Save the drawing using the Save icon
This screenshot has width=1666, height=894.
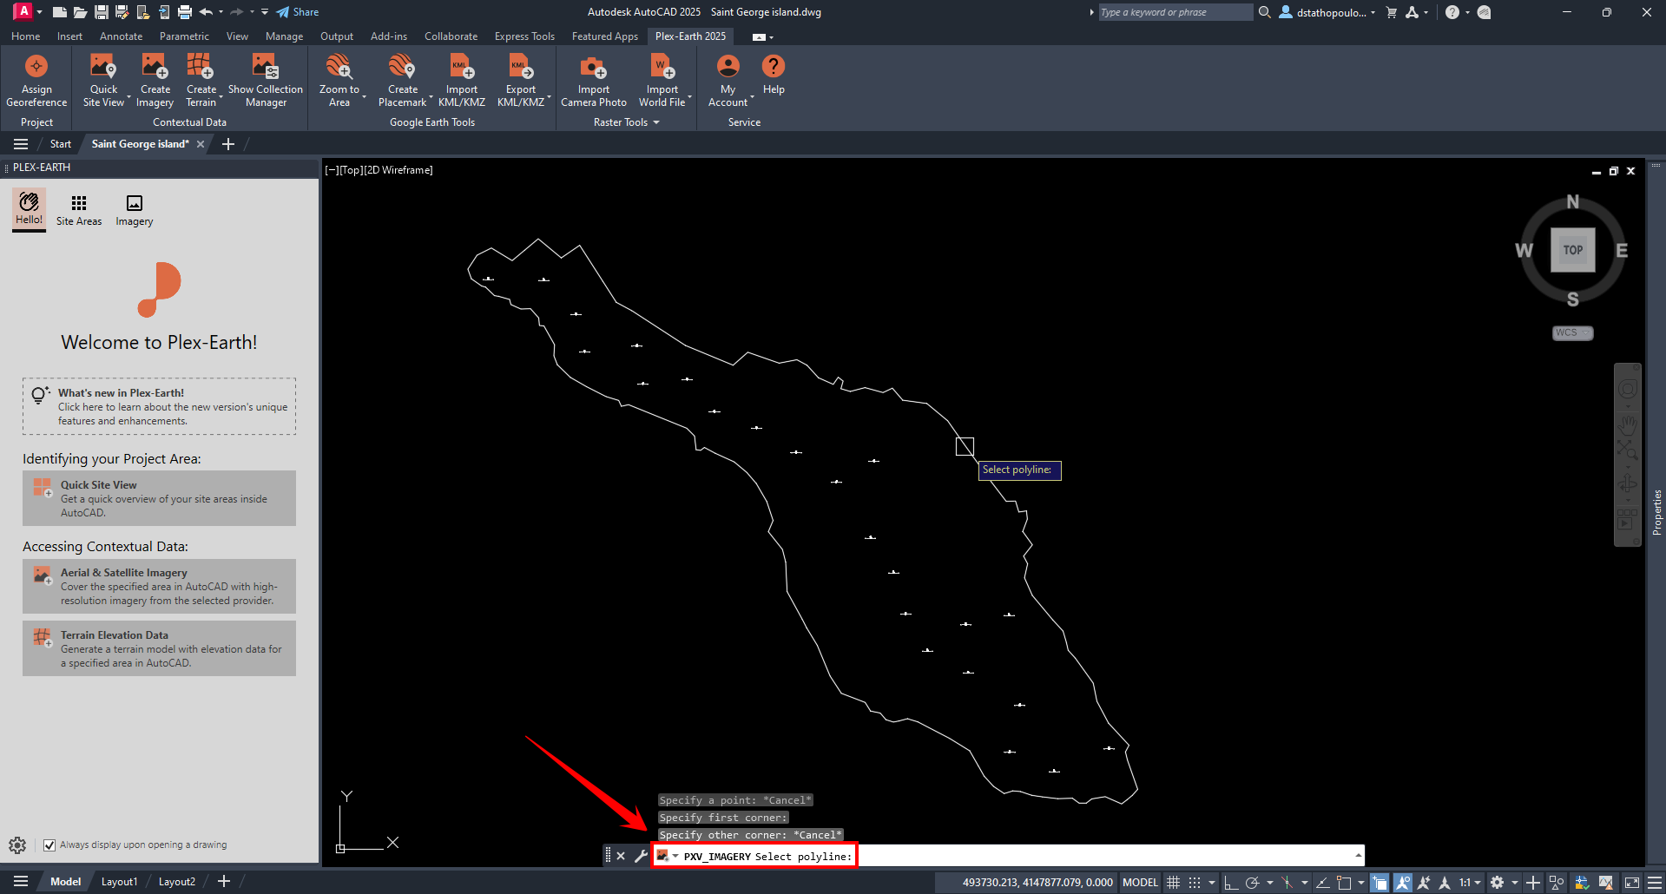(x=102, y=12)
